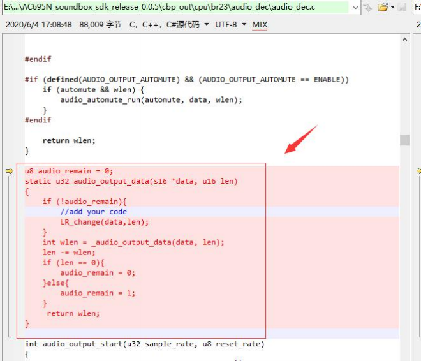The width and height of the screenshot is (421, 361).
Task: Click the "int wlen = _audio_output_data" line
Action: click(133, 242)
